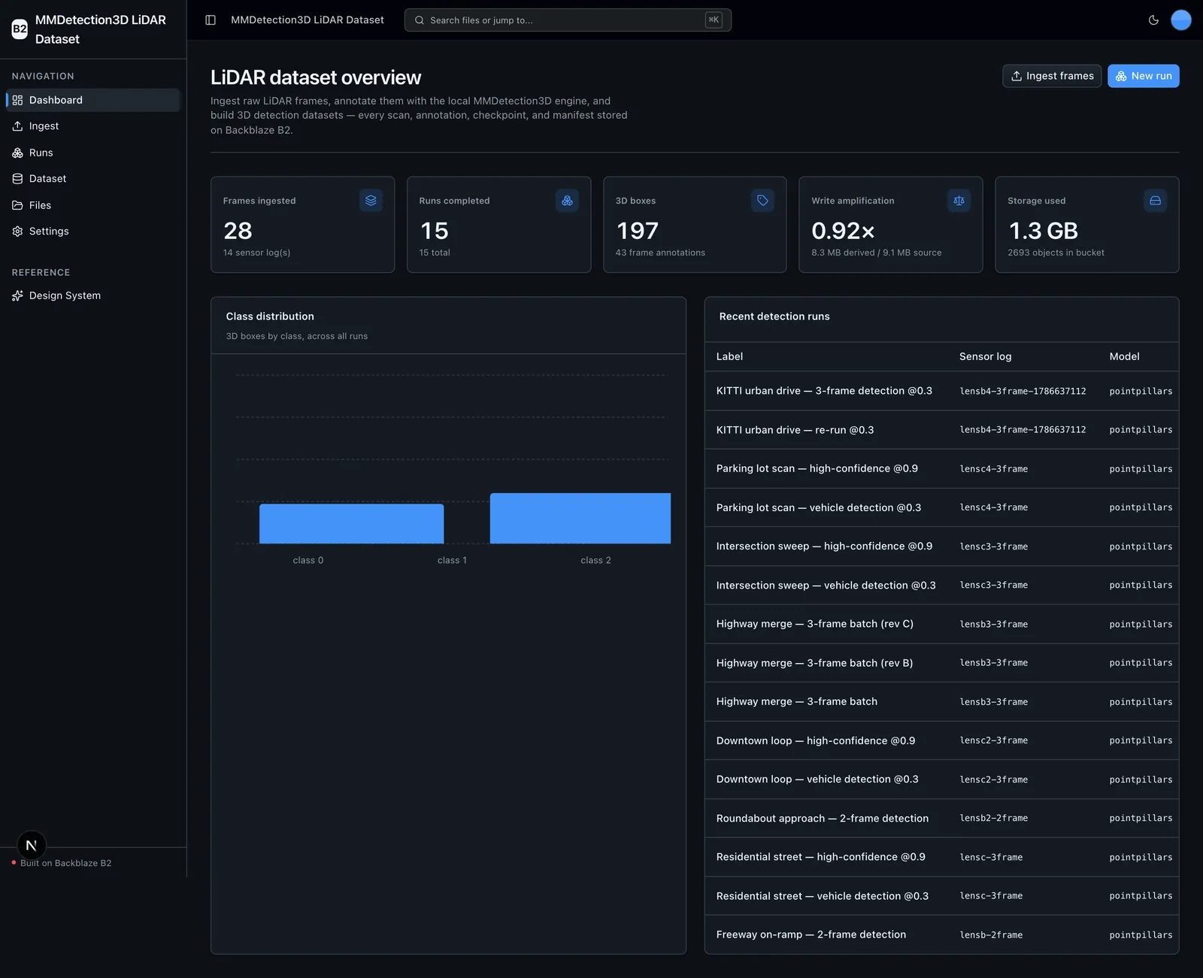Click the Dataset database icon in sidebar
This screenshot has height=978, width=1203.
point(17,179)
